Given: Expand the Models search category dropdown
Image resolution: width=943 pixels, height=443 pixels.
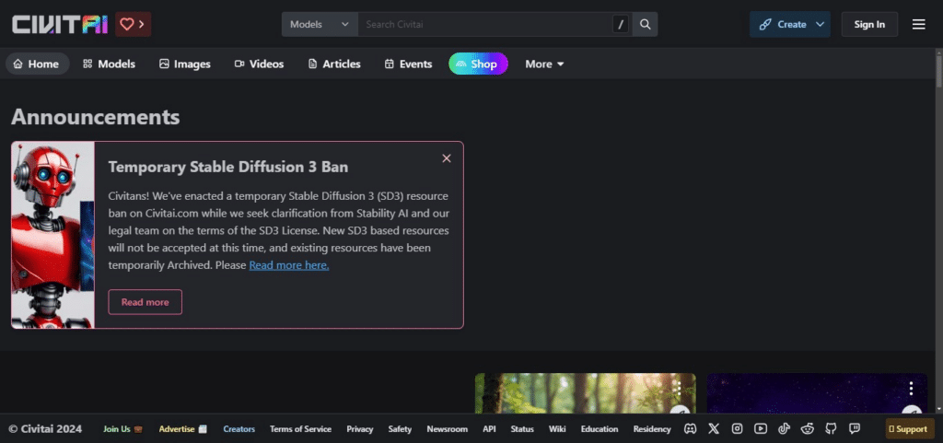Looking at the screenshot, I should (x=319, y=24).
